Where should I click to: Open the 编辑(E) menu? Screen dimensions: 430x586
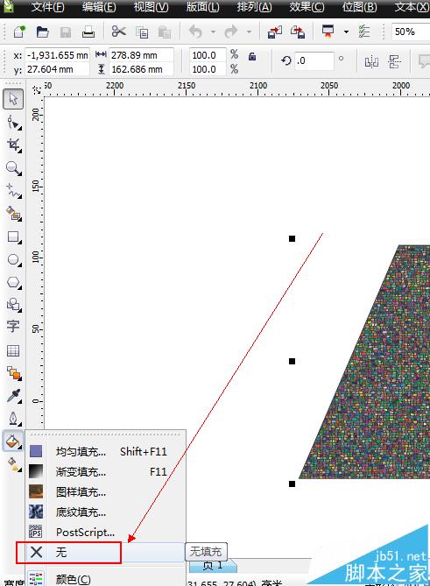pyautogui.click(x=99, y=7)
